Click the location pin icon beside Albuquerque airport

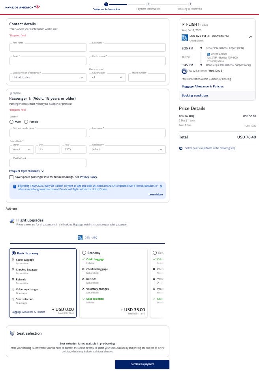[201, 64]
